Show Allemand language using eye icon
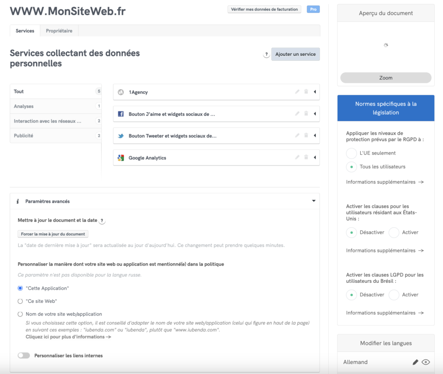 tap(426, 362)
